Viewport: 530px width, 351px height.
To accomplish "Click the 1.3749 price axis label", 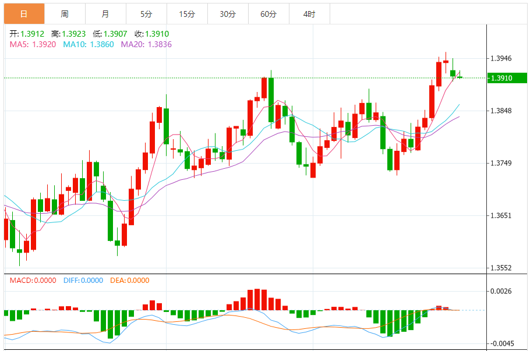I will tap(501, 163).
